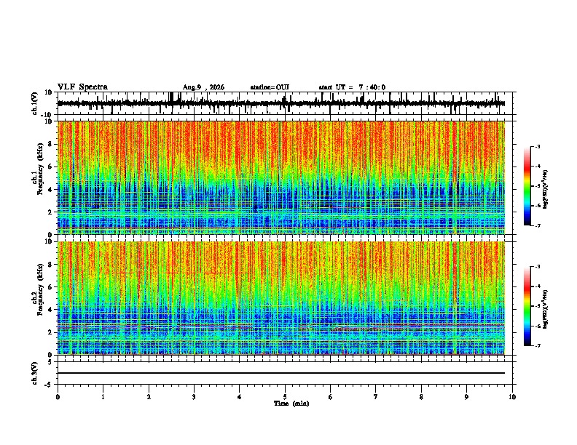This screenshot has height=445, width=577.
Task: Click the "-3" value on ch.1 color bar
Action: coord(537,146)
